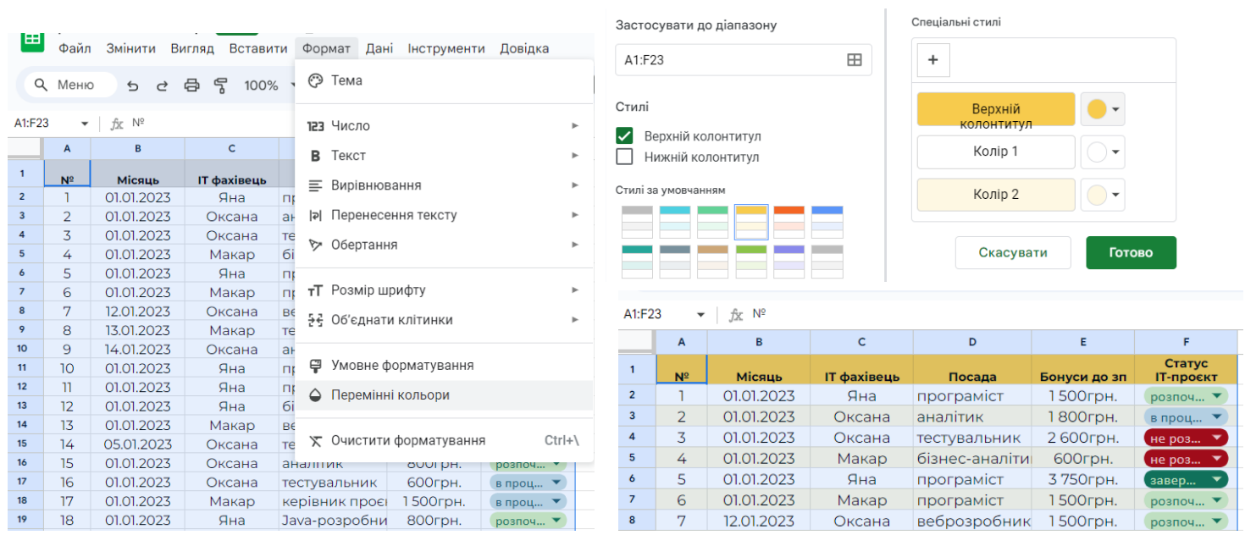The height and width of the screenshot is (535, 1245).
Task: Select the orange default style swatch
Action: click(x=788, y=222)
